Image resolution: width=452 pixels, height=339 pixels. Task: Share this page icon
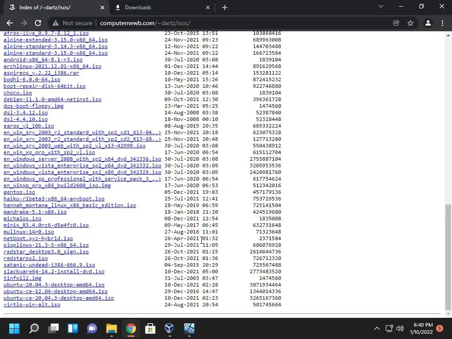pyautogui.click(x=396, y=23)
